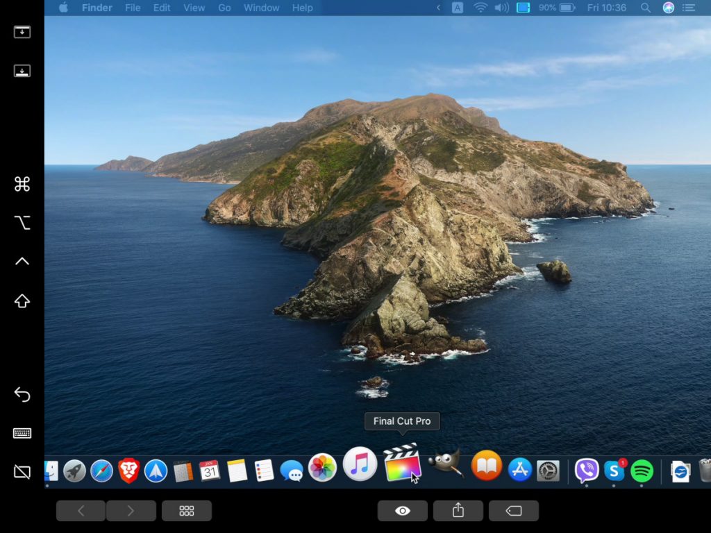Image resolution: width=711 pixels, height=533 pixels.
Task: Open the Wi-Fi status menu
Action: pos(480,8)
